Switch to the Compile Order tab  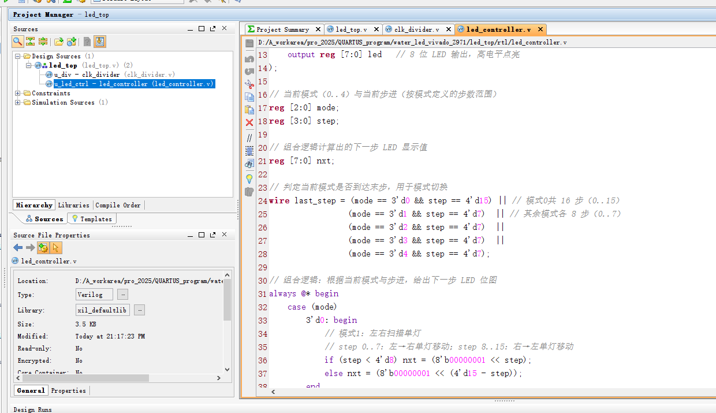[x=118, y=205]
